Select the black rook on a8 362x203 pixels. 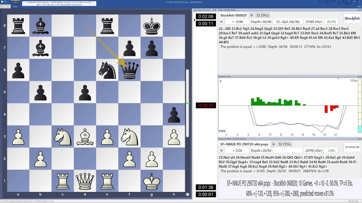pyautogui.click(x=18, y=26)
